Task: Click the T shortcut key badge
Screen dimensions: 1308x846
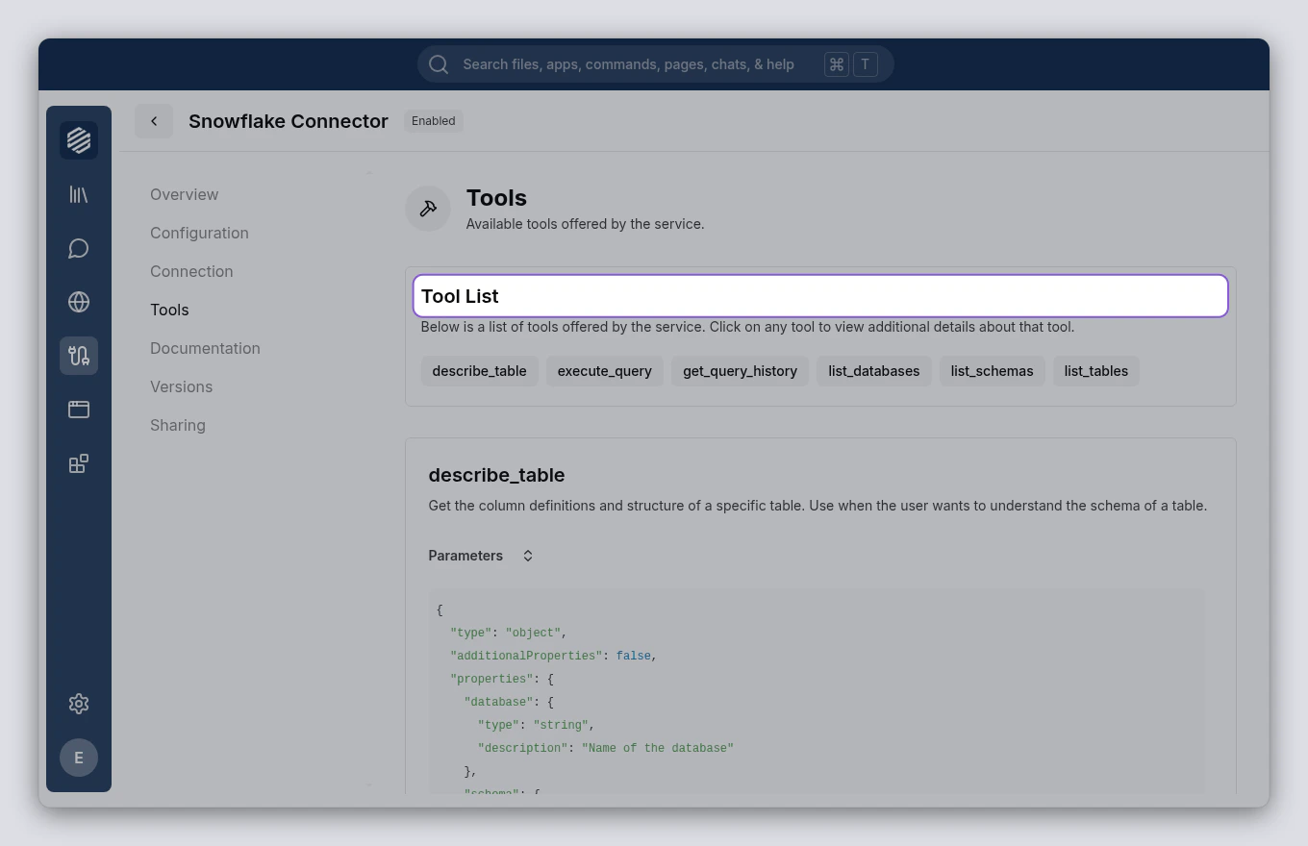Action: click(x=865, y=64)
